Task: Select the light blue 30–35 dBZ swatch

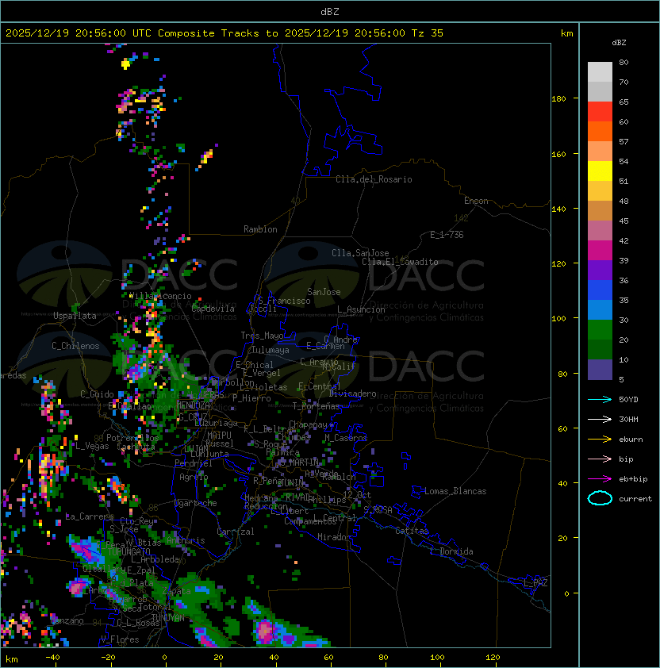Action: coord(600,309)
